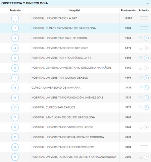Select Hospital Universitari Vall d'Hebrón
151x162 pixels.
[59, 38]
